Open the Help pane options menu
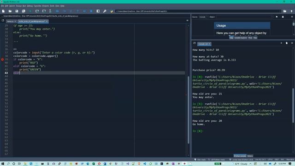This screenshot has width=295, height=166. (x=292, y=17)
